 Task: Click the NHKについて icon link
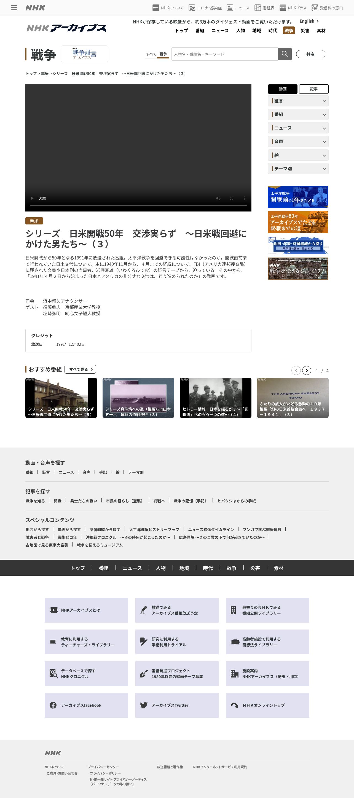coord(168,8)
